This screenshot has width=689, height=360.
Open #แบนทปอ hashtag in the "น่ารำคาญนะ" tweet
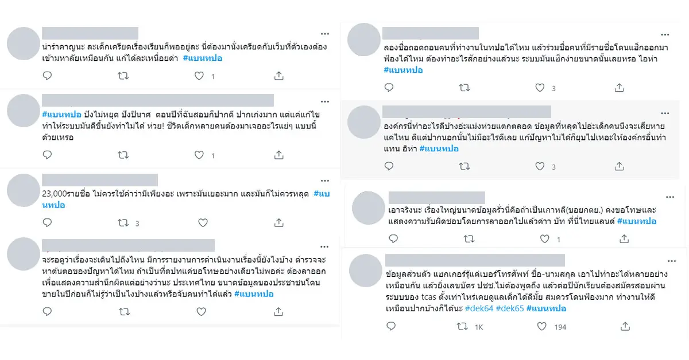[x=203, y=58]
